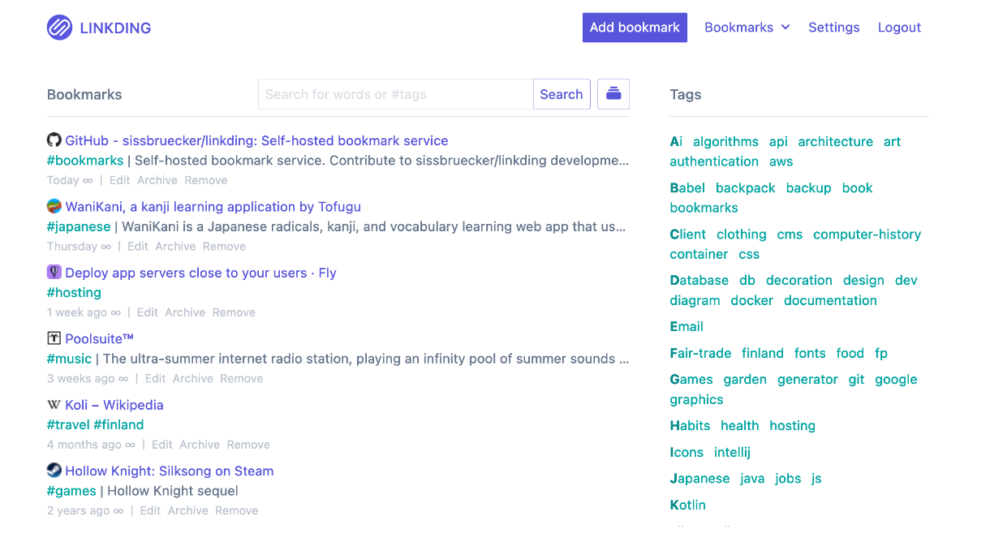This screenshot has width=990, height=542.
Task: Filter by the 'generator' tag in sidebar
Action: coord(807,379)
